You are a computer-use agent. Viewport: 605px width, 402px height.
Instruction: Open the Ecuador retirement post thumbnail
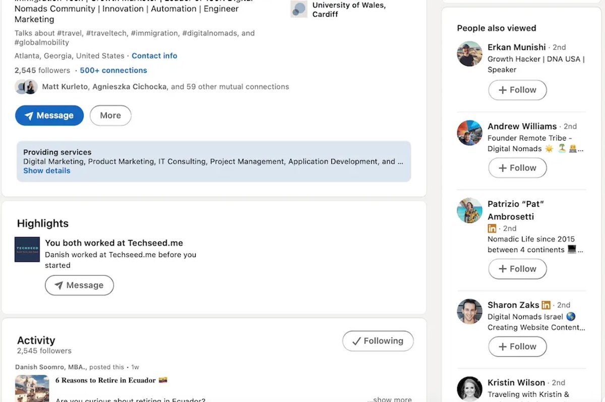click(32, 388)
